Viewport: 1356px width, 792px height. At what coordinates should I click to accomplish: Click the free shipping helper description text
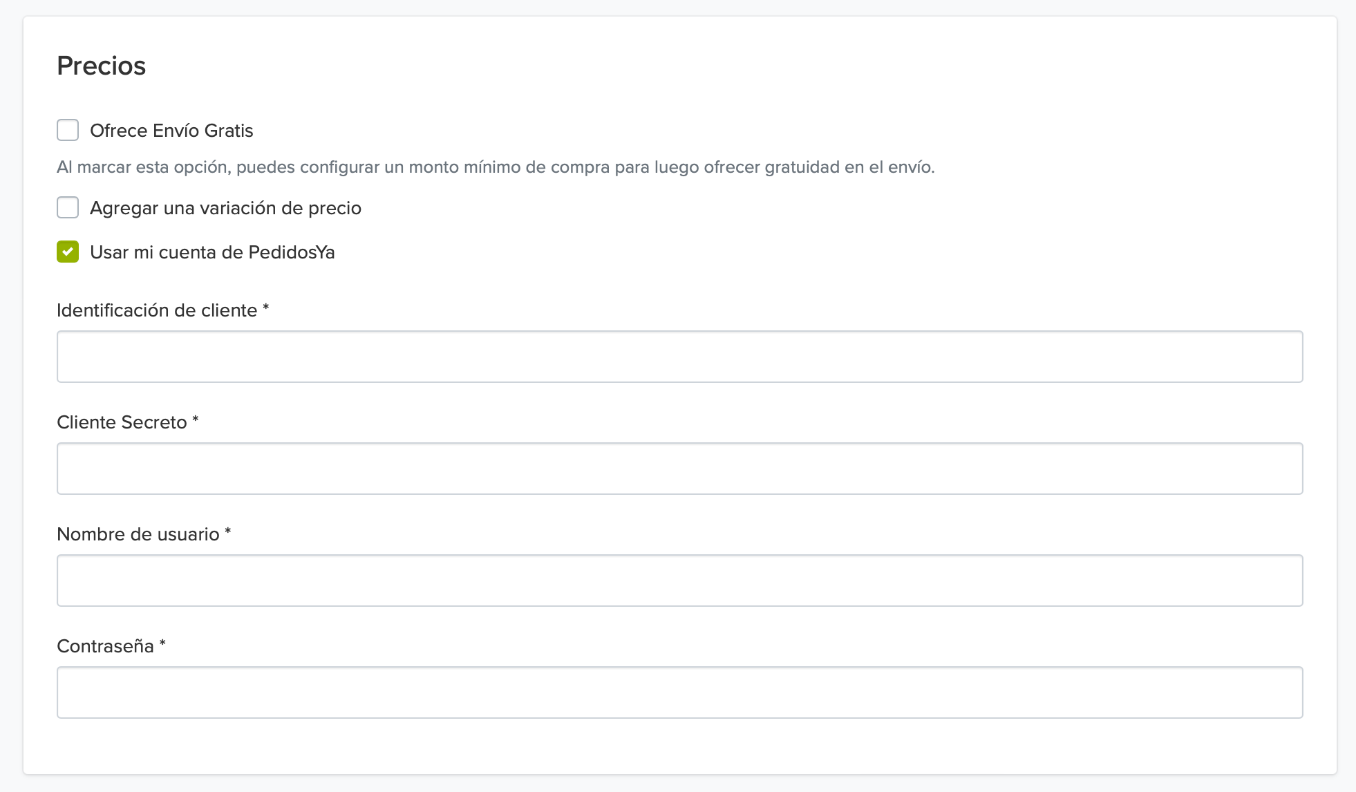pyautogui.click(x=495, y=167)
